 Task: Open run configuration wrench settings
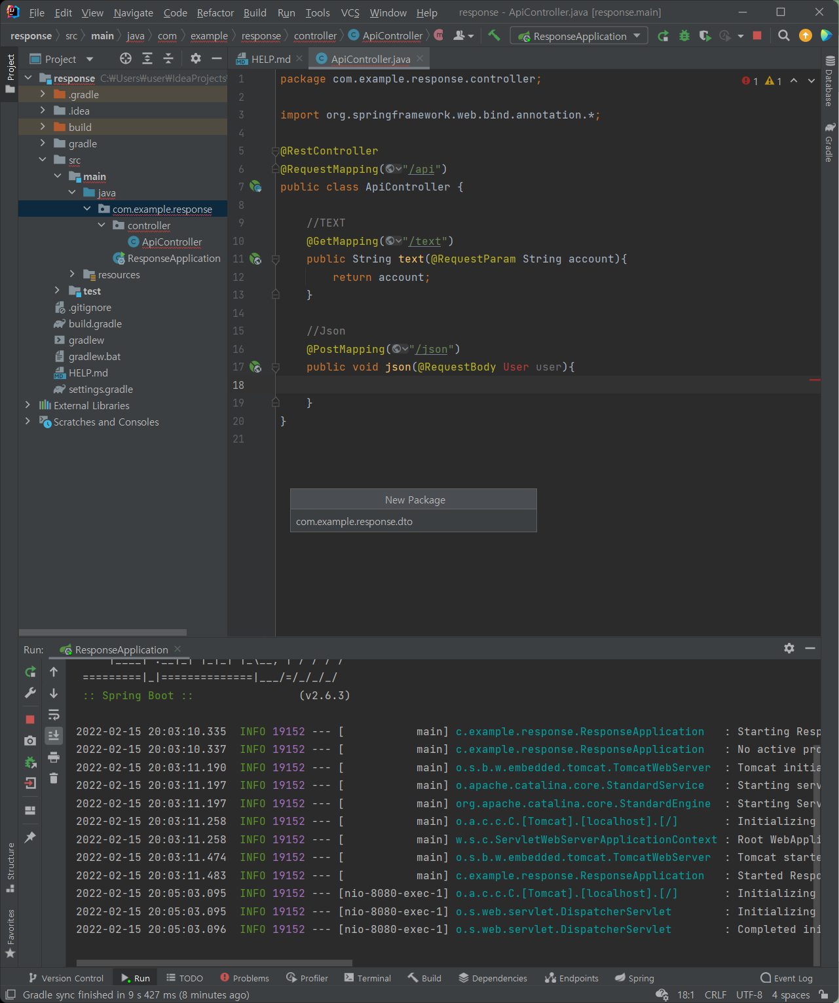tap(30, 693)
